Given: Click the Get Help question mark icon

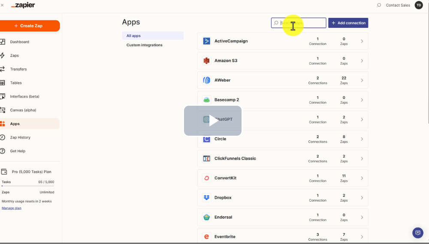Looking at the screenshot, I should point(3,151).
